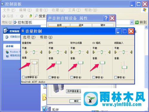Open 工具(T) menu in Control Panel
This screenshot has height=112, width=149.
point(74,10)
